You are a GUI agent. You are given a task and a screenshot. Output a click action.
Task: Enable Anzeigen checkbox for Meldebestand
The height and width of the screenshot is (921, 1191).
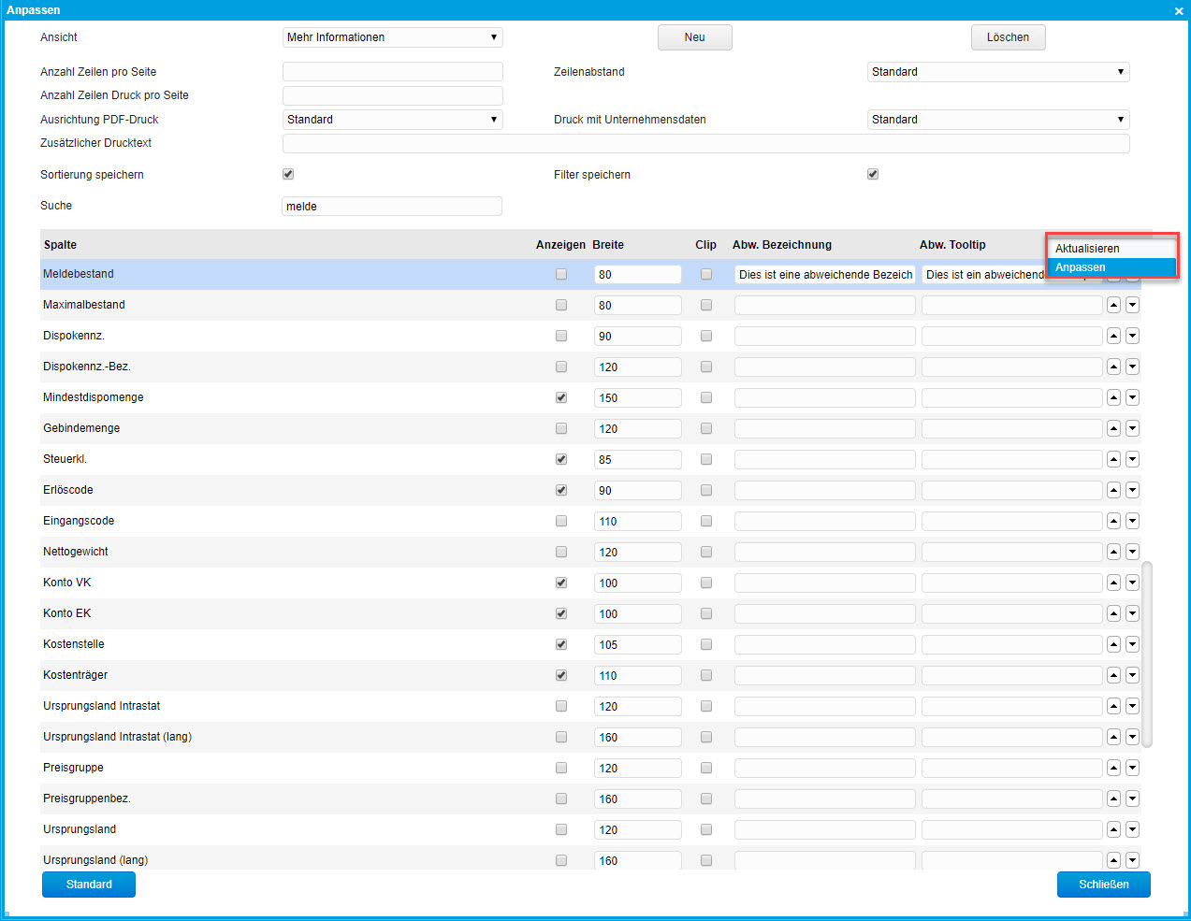pyautogui.click(x=561, y=274)
